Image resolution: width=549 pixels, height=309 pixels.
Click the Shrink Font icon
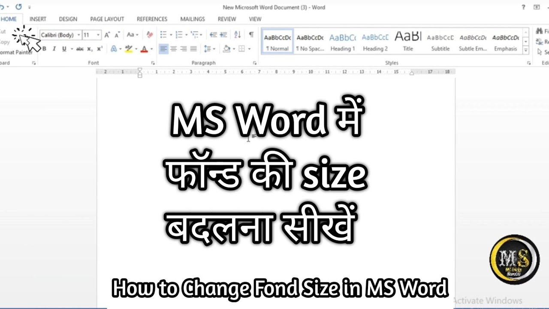point(117,35)
